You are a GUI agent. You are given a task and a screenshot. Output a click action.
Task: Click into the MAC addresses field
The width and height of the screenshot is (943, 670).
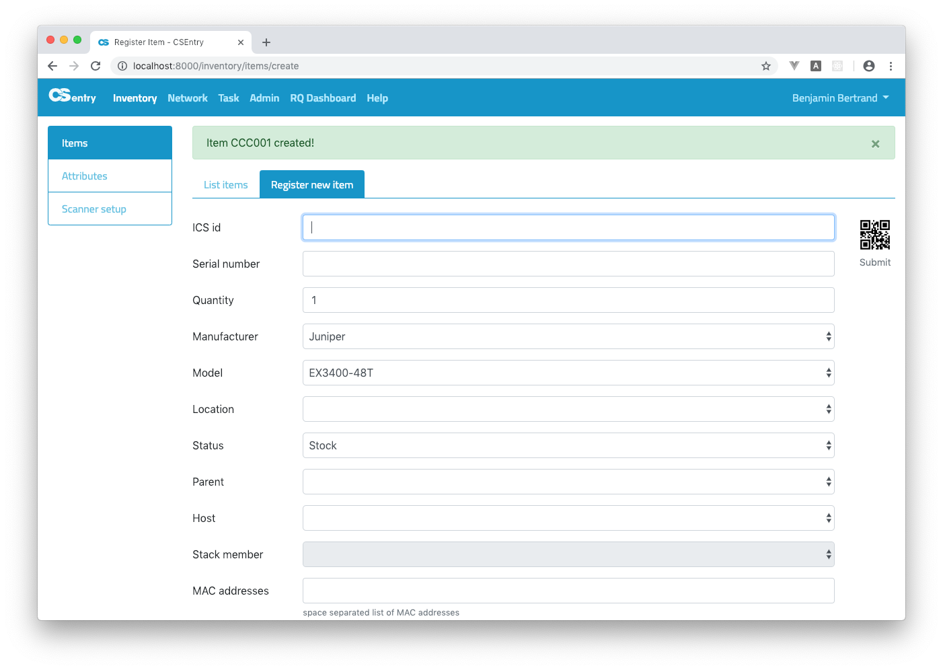click(x=568, y=591)
